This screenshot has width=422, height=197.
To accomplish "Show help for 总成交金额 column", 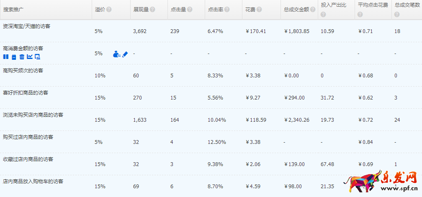I will 312,10.
